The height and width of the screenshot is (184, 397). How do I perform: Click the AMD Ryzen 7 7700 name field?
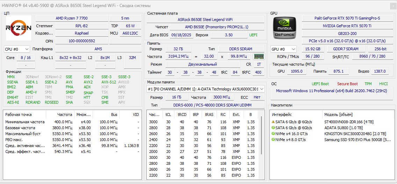pos(72,18)
